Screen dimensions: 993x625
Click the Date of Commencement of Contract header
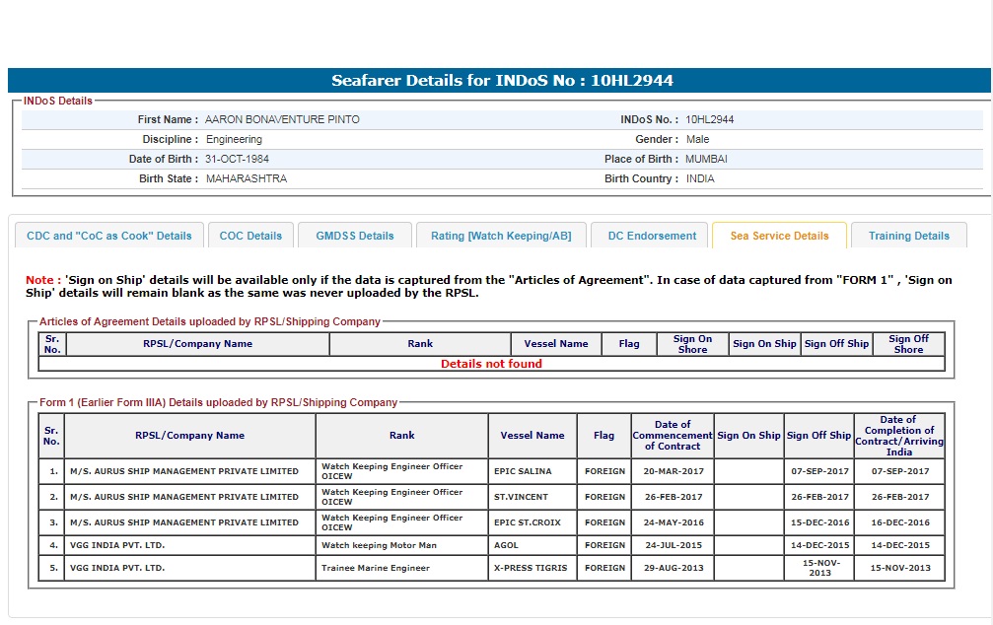point(673,436)
